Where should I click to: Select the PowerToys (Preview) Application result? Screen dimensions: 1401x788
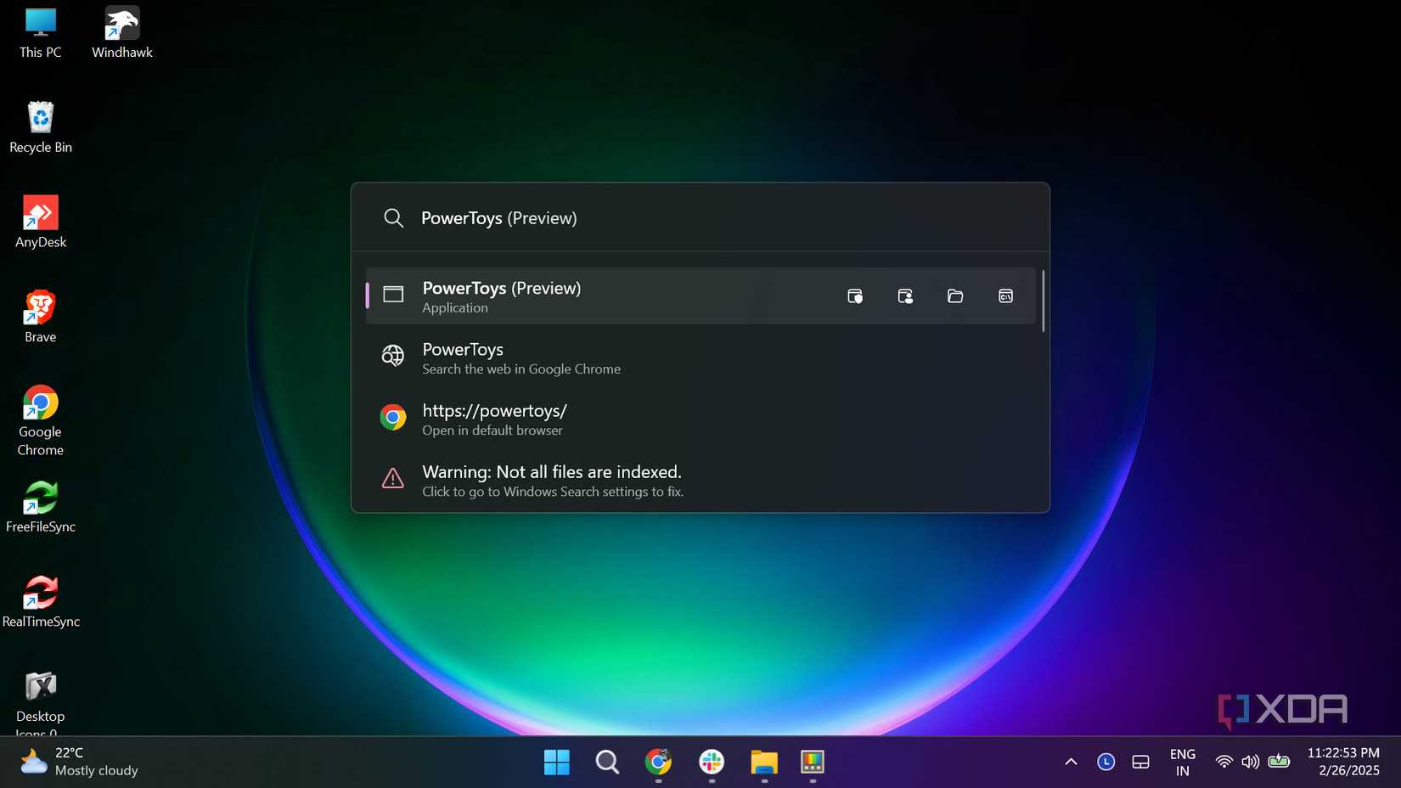click(x=700, y=296)
